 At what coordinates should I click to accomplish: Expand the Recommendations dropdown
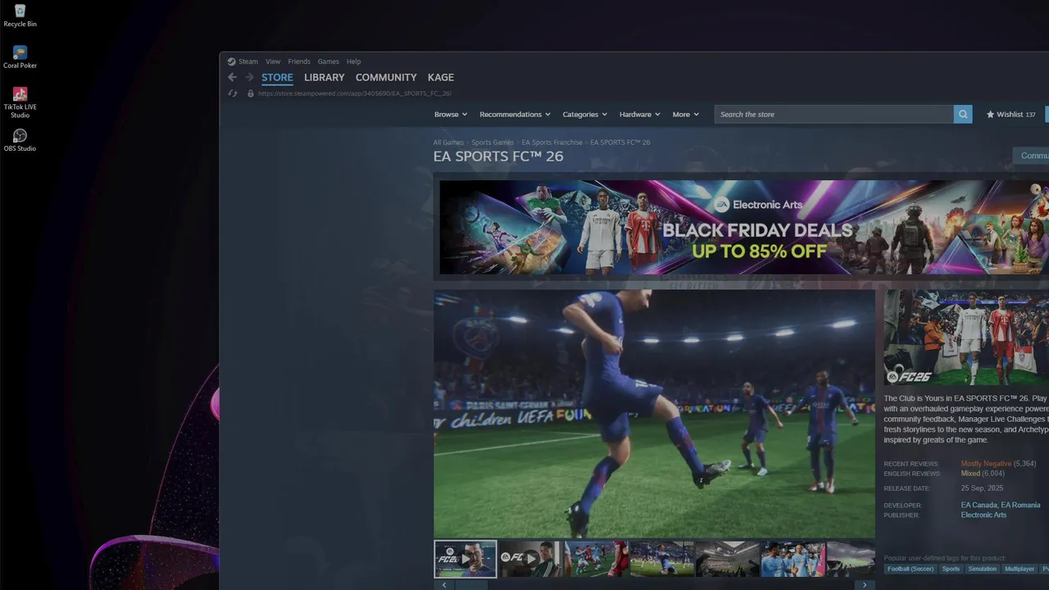pyautogui.click(x=515, y=115)
